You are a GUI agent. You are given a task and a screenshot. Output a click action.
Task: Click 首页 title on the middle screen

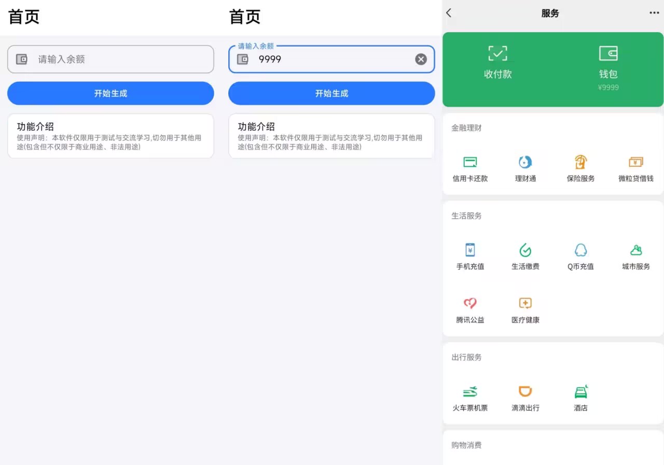245,17
